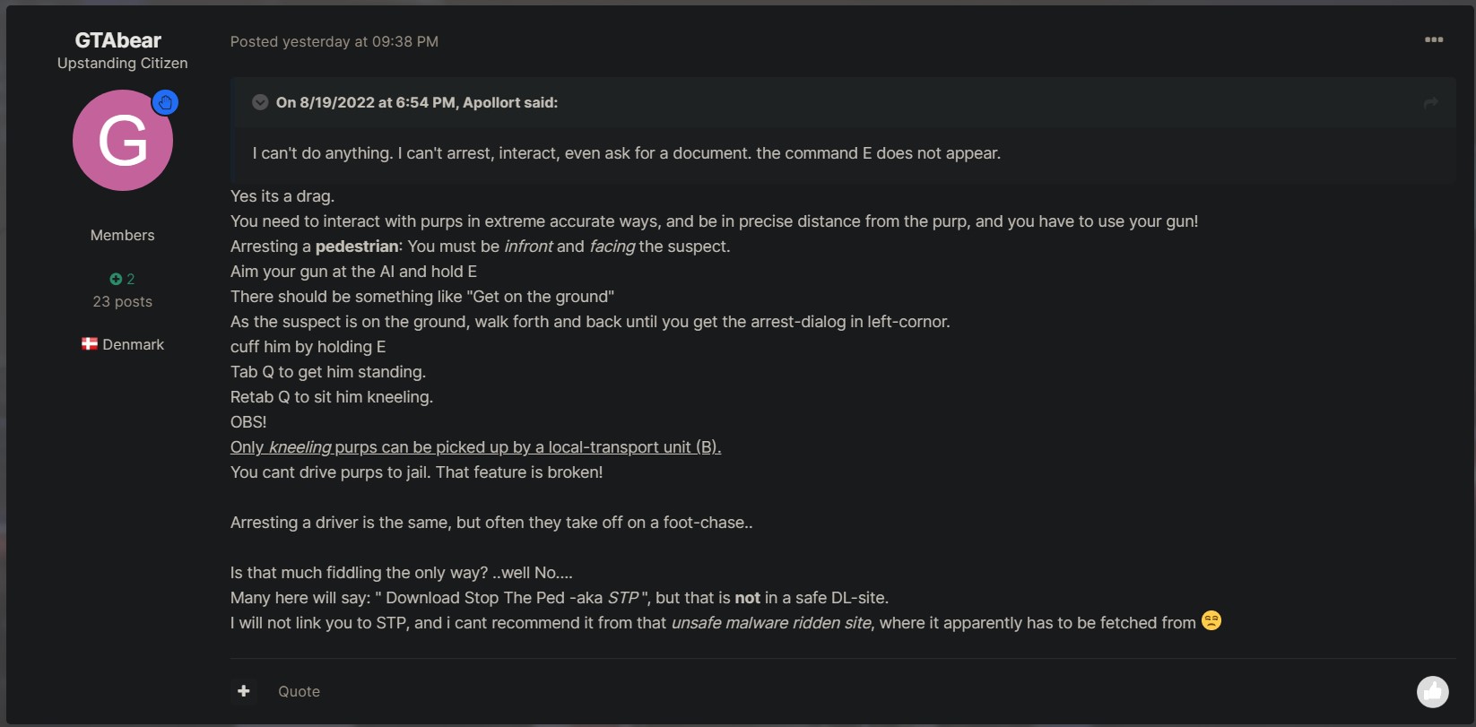1476x727 pixels.
Task: Click the underlined kneeling purps local-transport text
Action: click(475, 447)
